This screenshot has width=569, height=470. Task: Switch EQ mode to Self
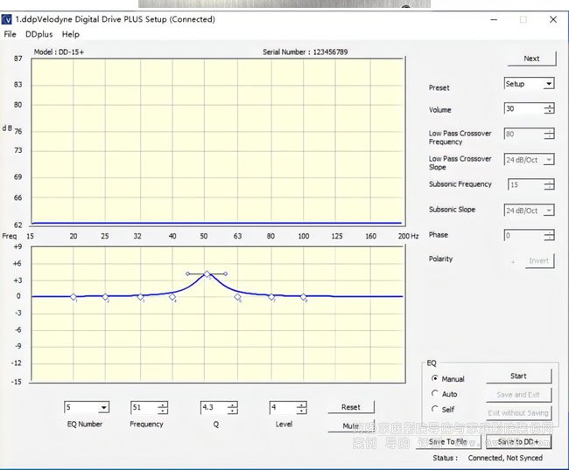point(435,409)
